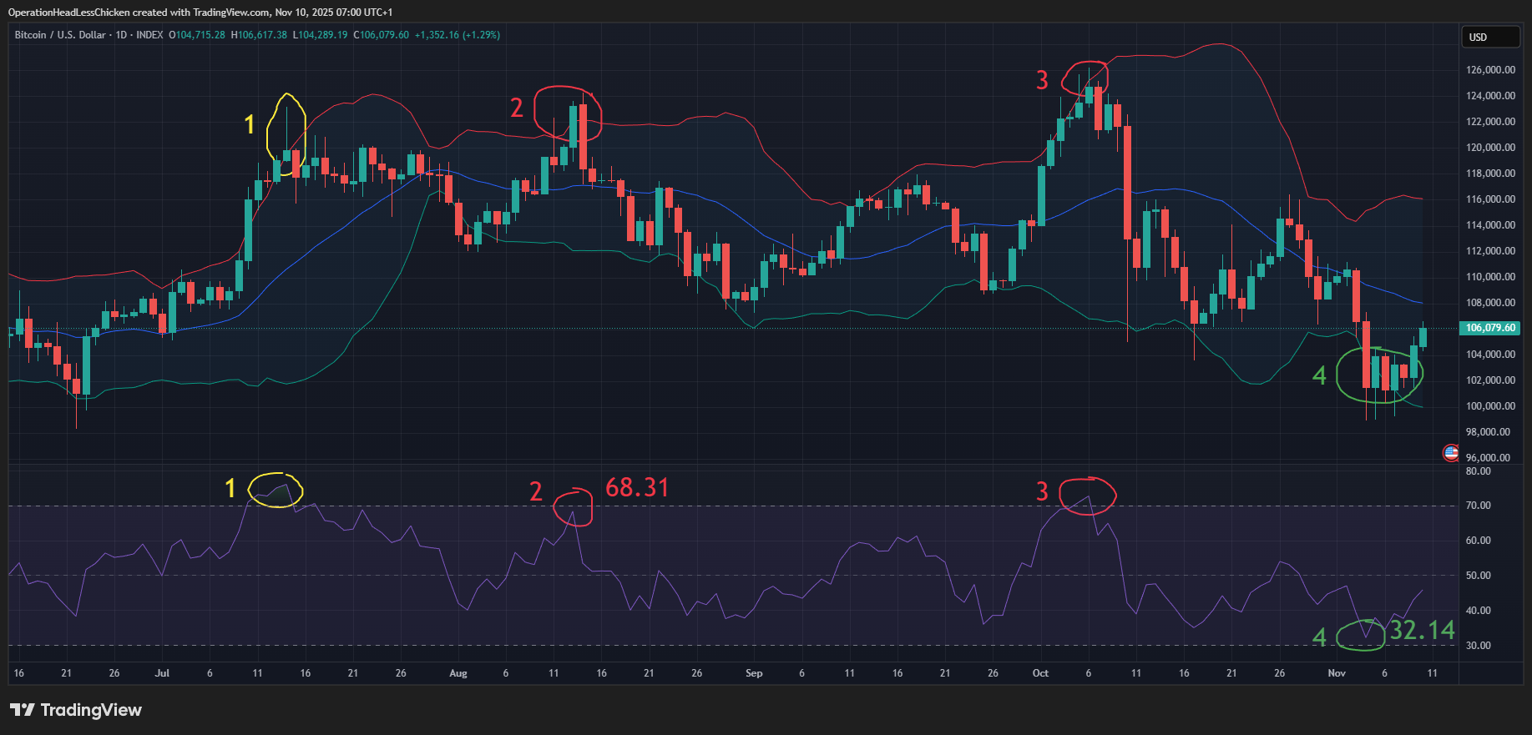The width and height of the screenshot is (1532, 735).
Task: Click the 126,000.00 price scale label
Action: pos(1490,70)
